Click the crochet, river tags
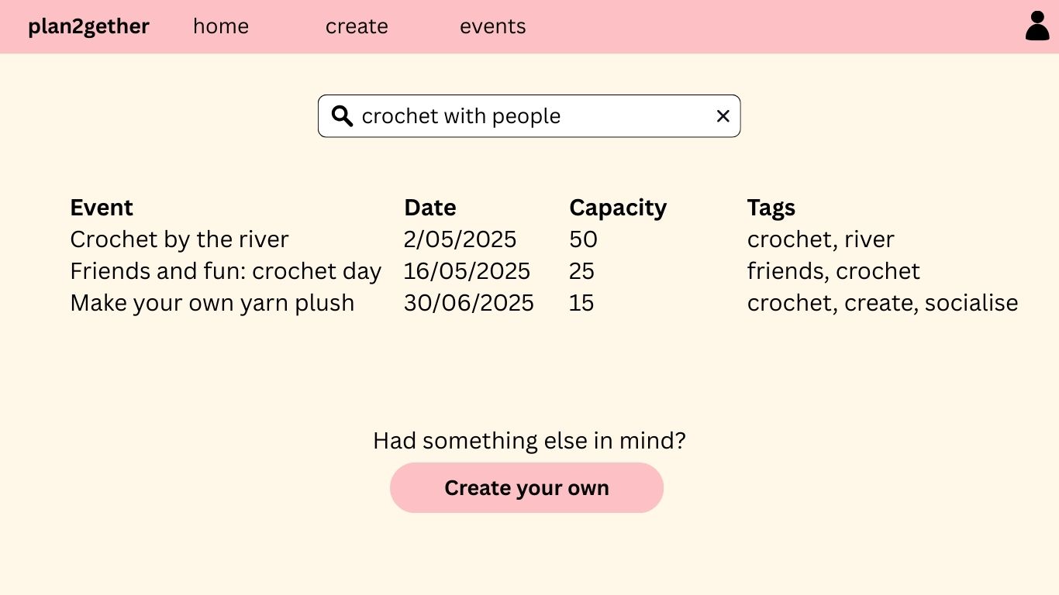1059x595 pixels. (x=821, y=239)
